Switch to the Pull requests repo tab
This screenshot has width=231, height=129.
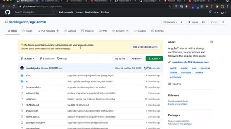[x=48, y=31]
